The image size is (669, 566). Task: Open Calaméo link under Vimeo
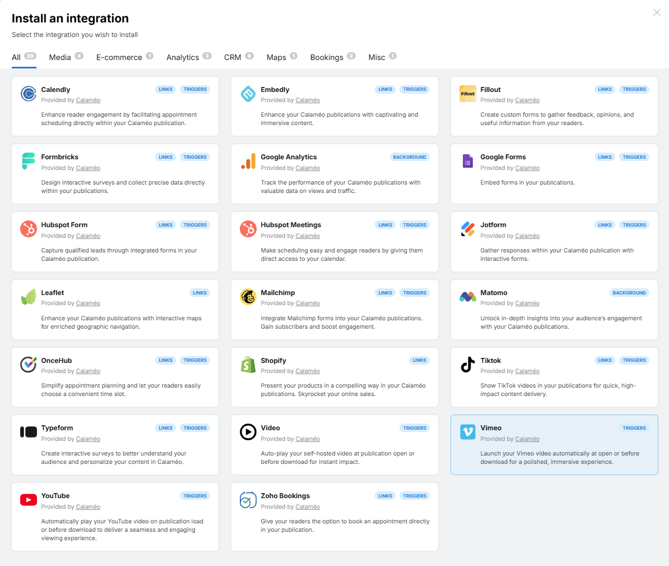[x=527, y=439]
